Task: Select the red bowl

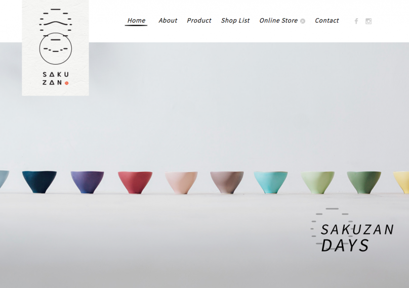Action: point(135,182)
